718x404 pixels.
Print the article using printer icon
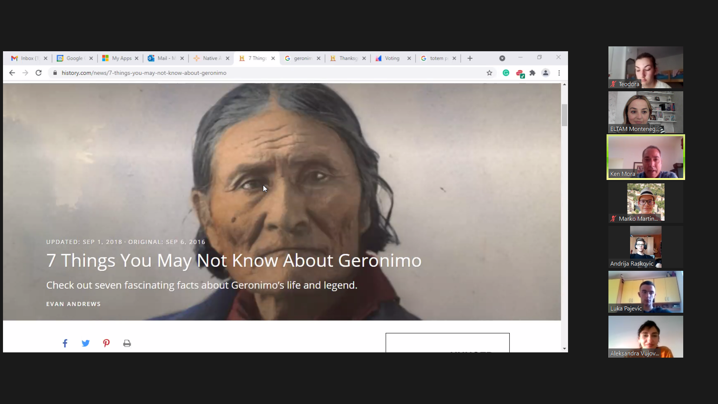tap(127, 343)
